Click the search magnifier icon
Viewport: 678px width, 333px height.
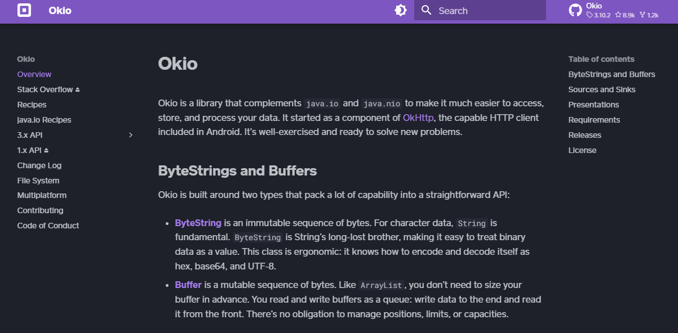427,11
